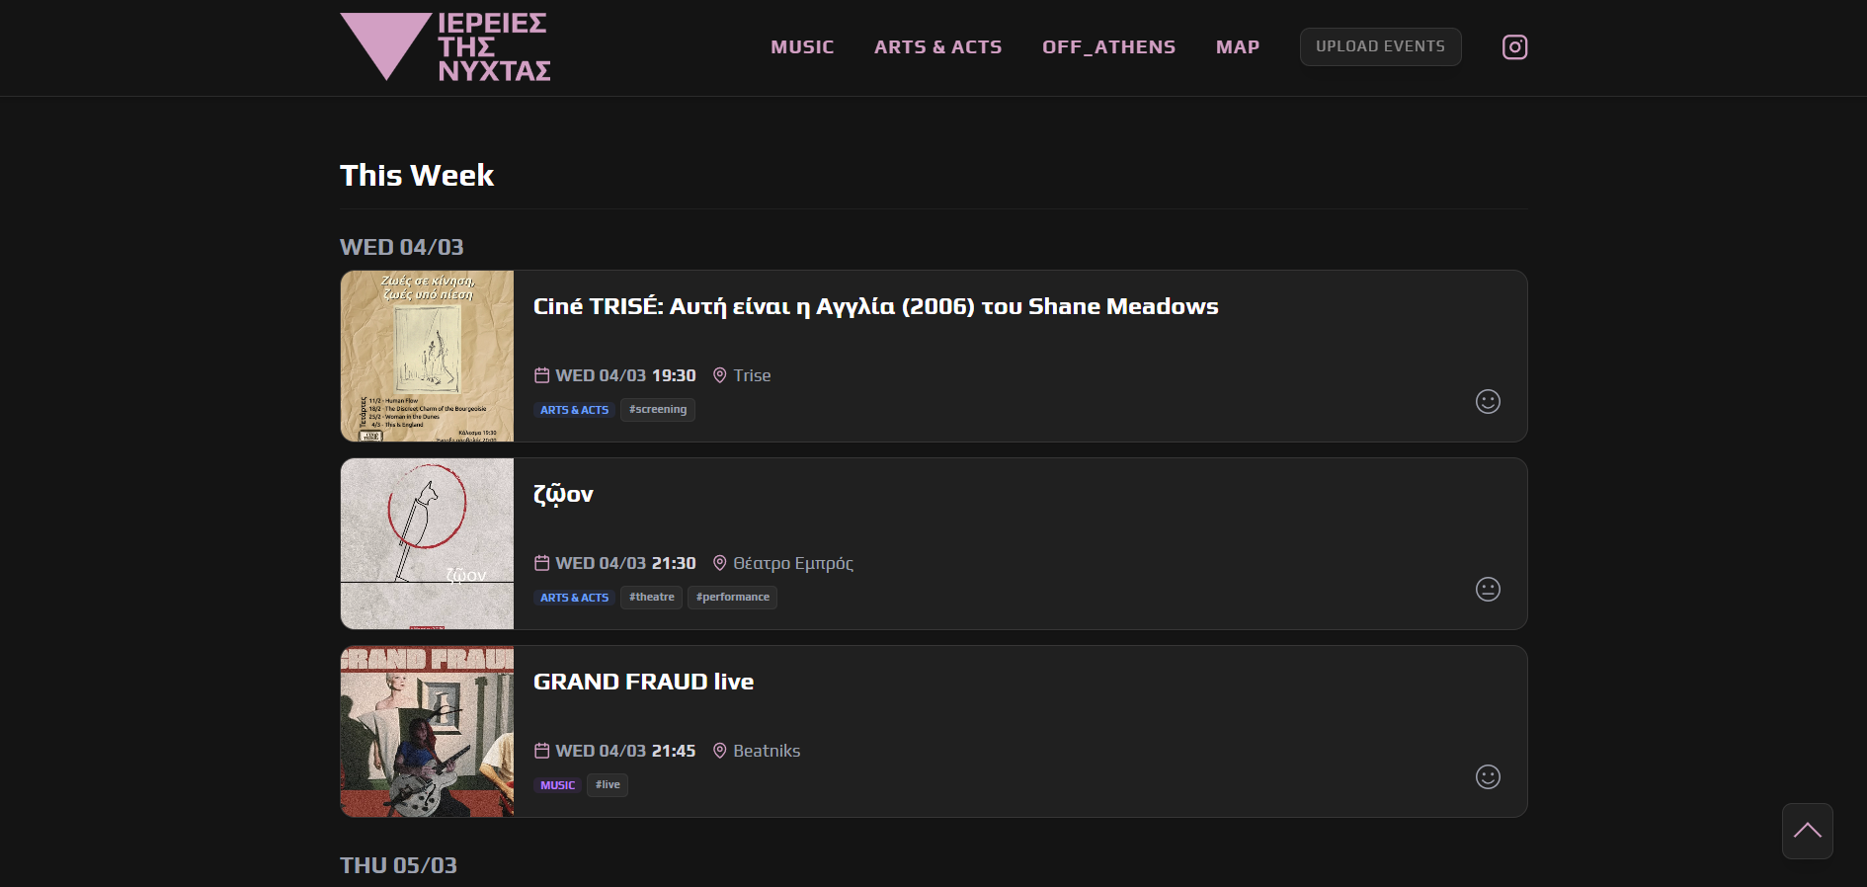Screen dimensions: 1867x887
Task: Open the MUSIC menu
Action: tap(802, 47)
